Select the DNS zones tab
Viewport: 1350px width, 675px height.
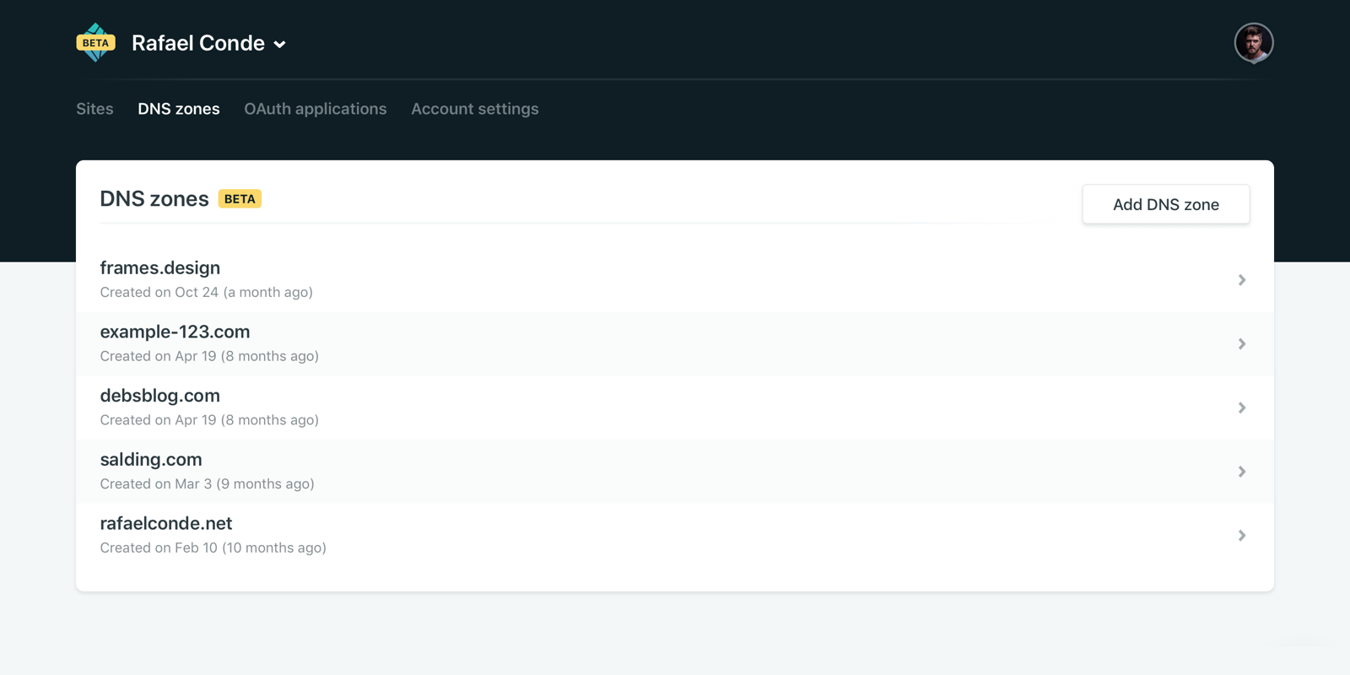pos(179,109)
